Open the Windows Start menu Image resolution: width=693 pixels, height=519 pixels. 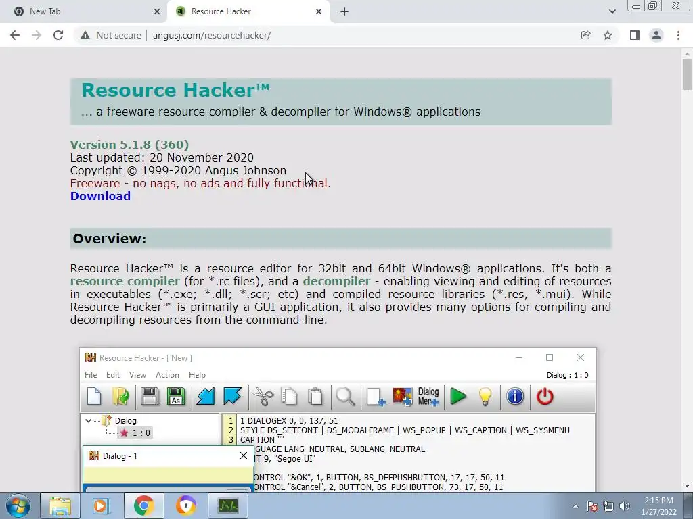coord(18,505)
